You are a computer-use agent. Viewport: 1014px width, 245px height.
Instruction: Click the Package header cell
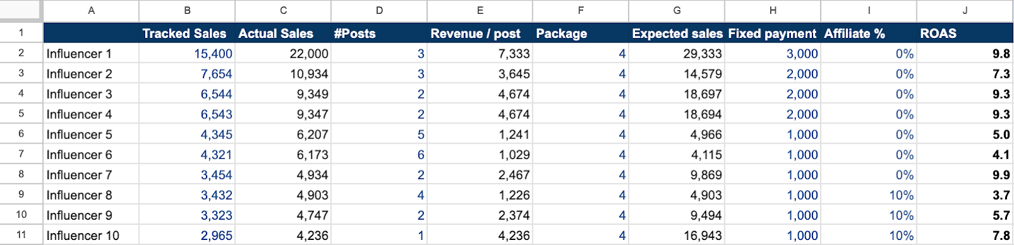click(581, 34)
